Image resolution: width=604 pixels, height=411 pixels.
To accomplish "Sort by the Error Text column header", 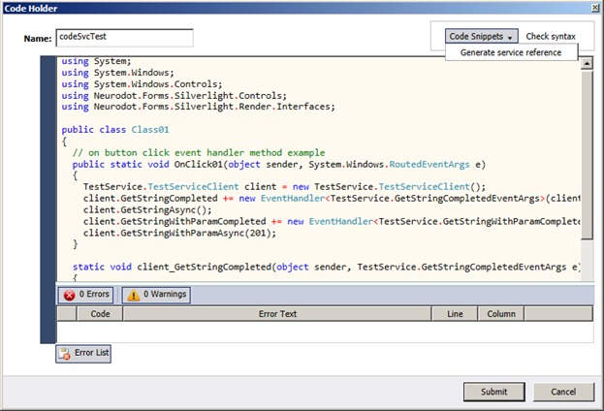I will [277, 314].
